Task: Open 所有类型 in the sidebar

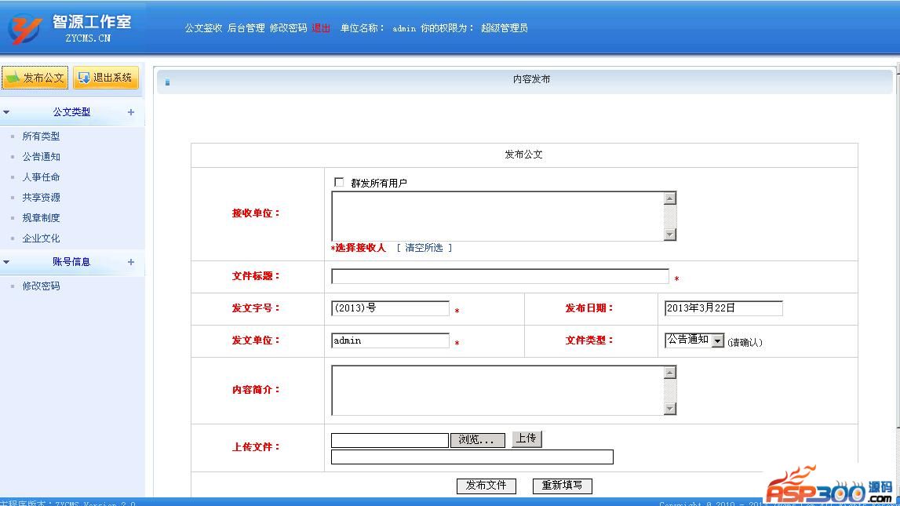Action: (x=41, y=136)
